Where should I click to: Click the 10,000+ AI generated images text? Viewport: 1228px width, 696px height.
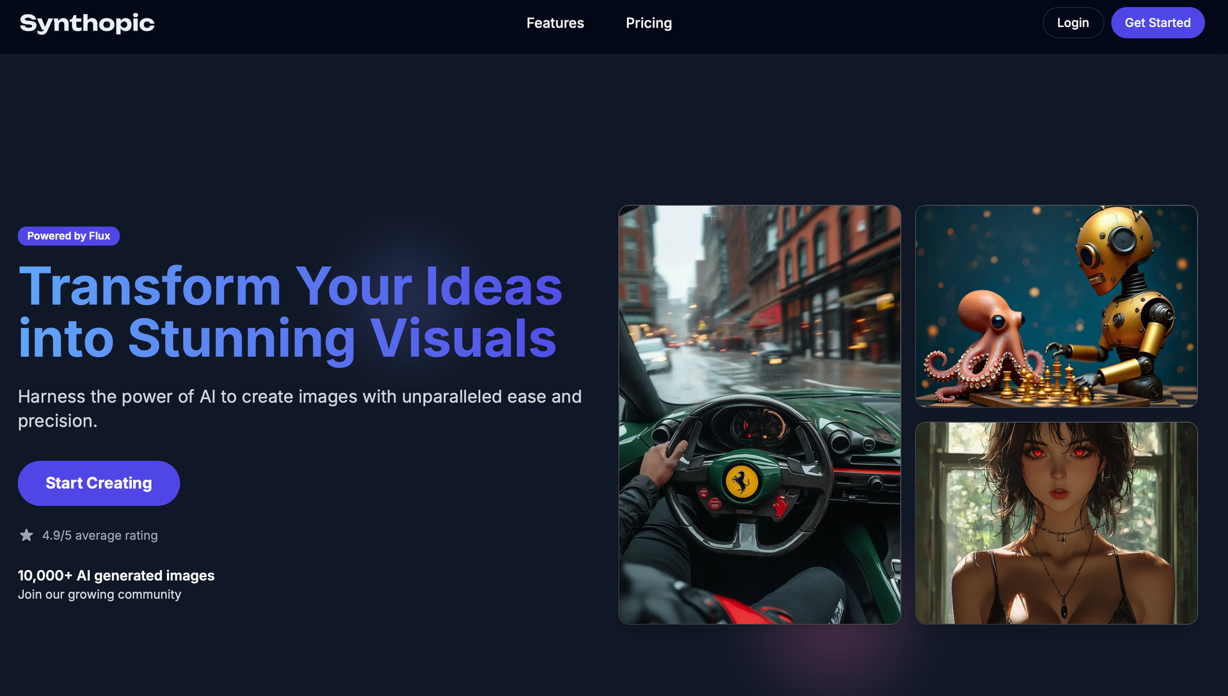116,576
